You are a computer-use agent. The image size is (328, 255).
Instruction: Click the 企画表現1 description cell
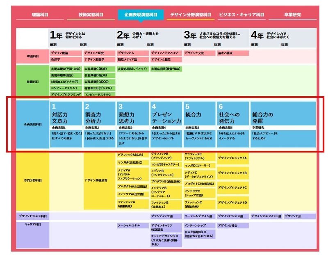66,139
